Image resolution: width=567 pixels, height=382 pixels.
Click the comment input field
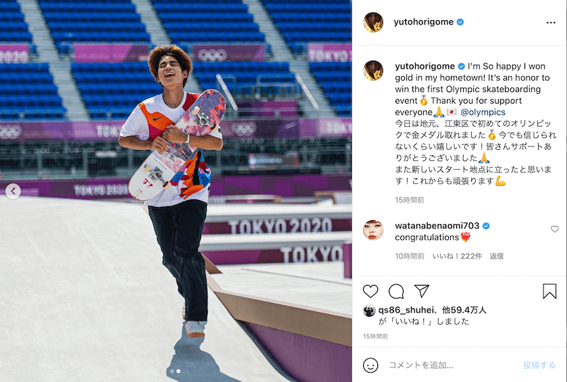click(452, 365)
